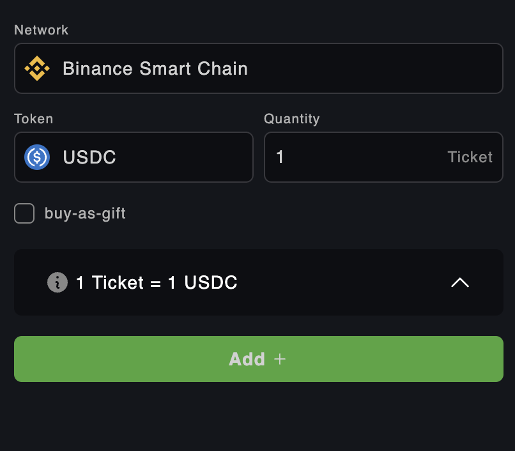
Task: Click the plus icon on Add button
Action: pyautogui.click(x=279, y=359)
